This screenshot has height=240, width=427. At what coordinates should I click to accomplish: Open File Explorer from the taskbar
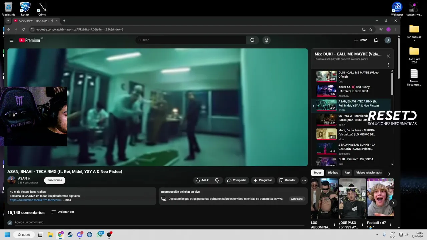tap(50, 235)
